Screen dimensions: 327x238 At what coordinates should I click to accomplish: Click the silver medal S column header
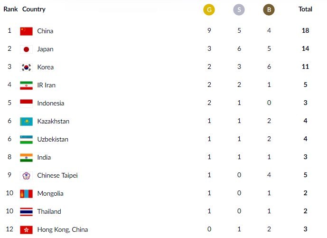pyautogui.click(x=239, y=10)
